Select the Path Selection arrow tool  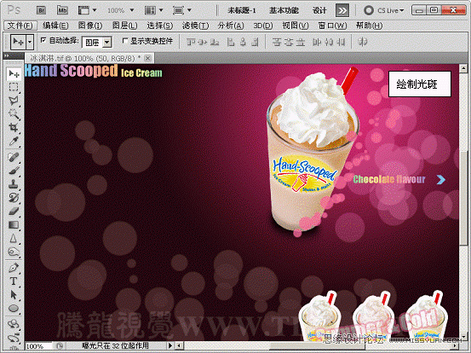point(14,295)
